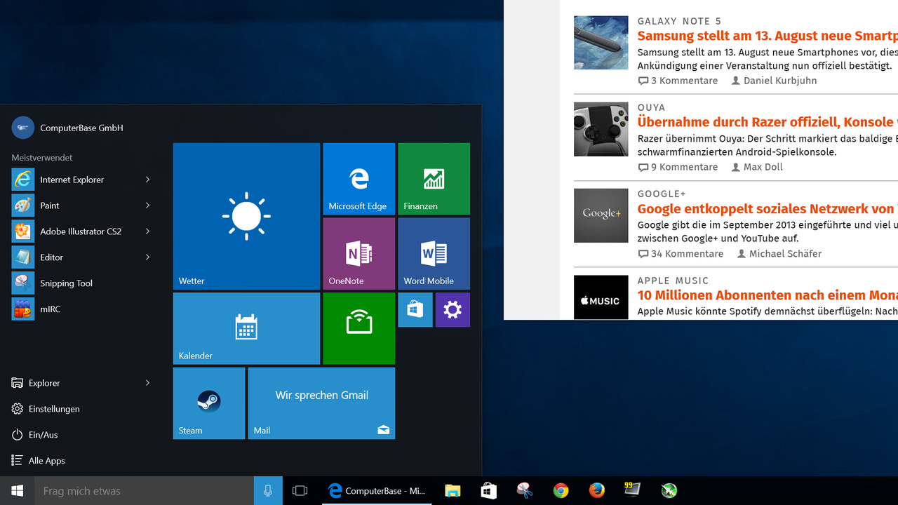Launch Paint from most used list
The image size is (898, 505).
tap(81, 206)
